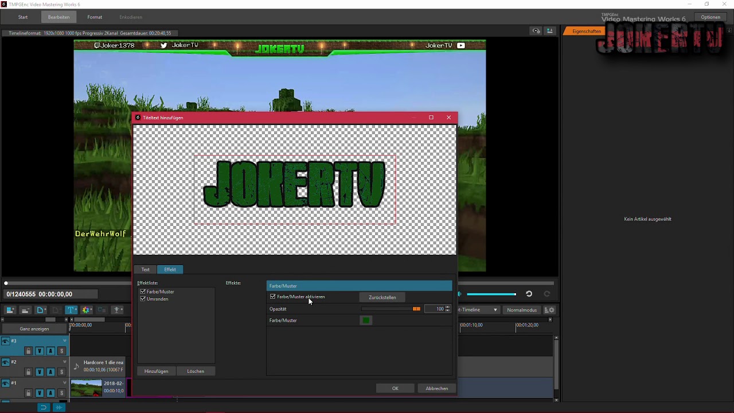
Task: Click the lock icon on track #1
Action: pos(28,393)
